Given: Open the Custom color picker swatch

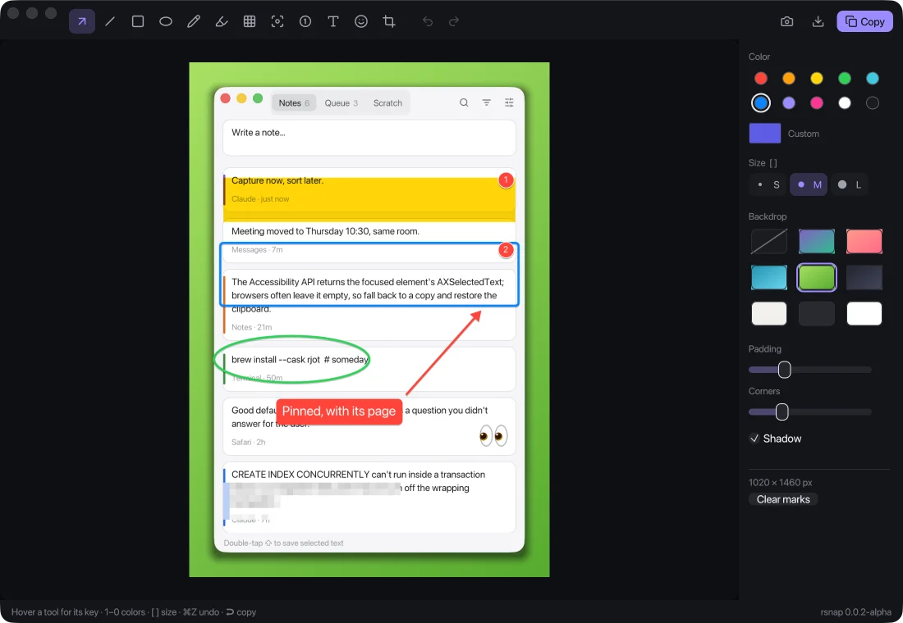Looking at the screenshot, I should (765, 134).
